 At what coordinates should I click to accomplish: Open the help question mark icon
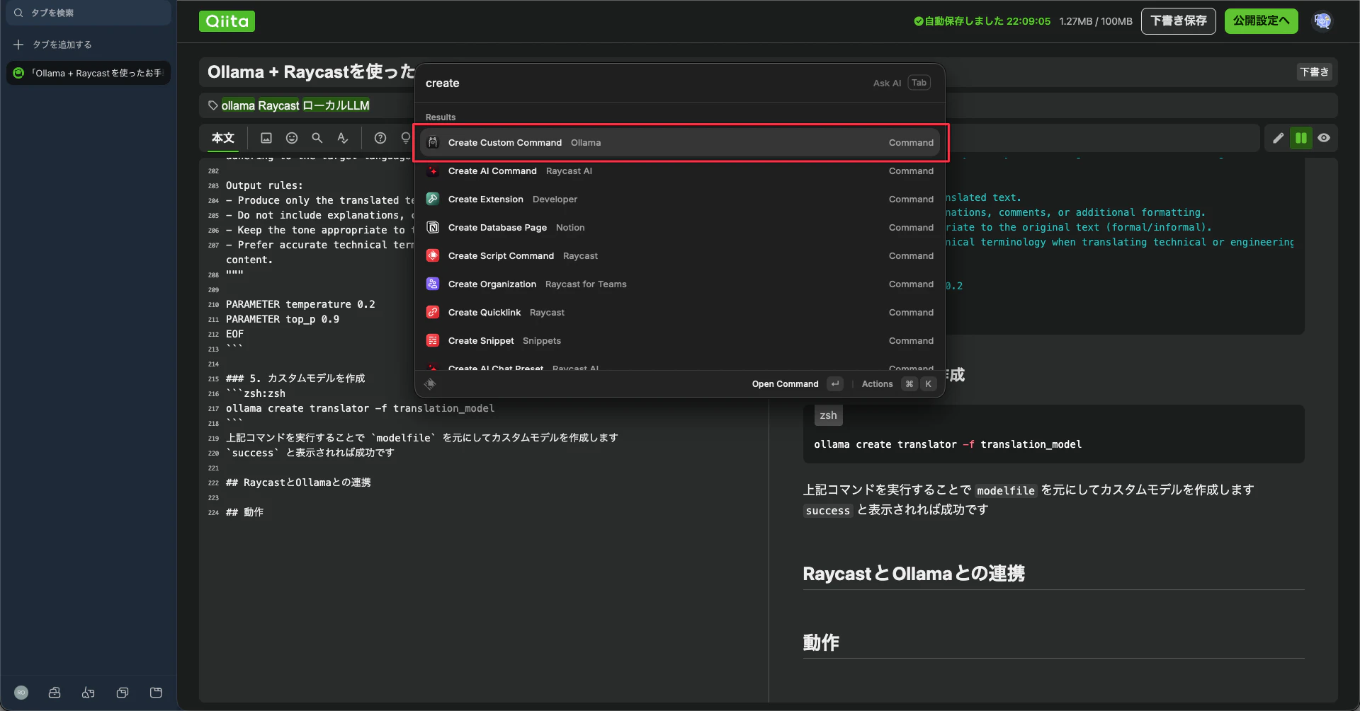pos(380,138)
